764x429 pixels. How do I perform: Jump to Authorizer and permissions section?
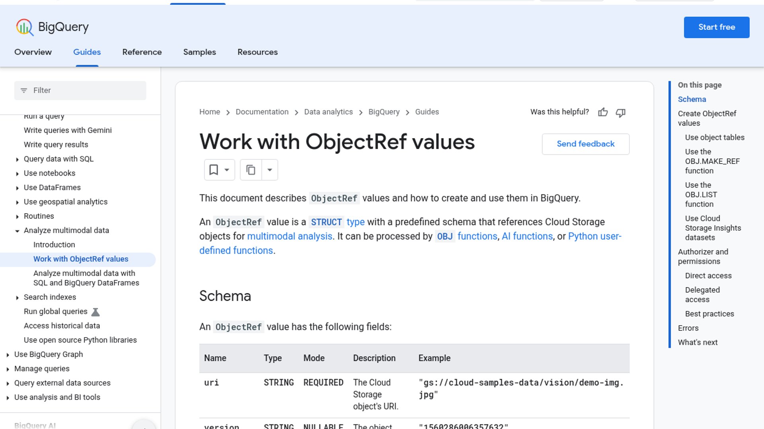click(703, 257)
